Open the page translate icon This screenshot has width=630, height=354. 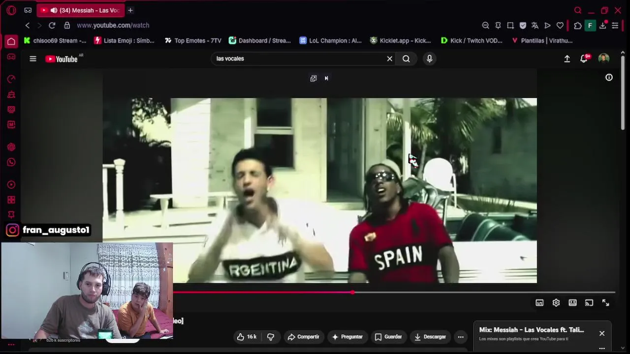[x=535, y=26]
